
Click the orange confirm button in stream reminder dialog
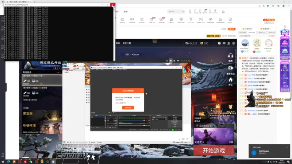tap(128, 108)
